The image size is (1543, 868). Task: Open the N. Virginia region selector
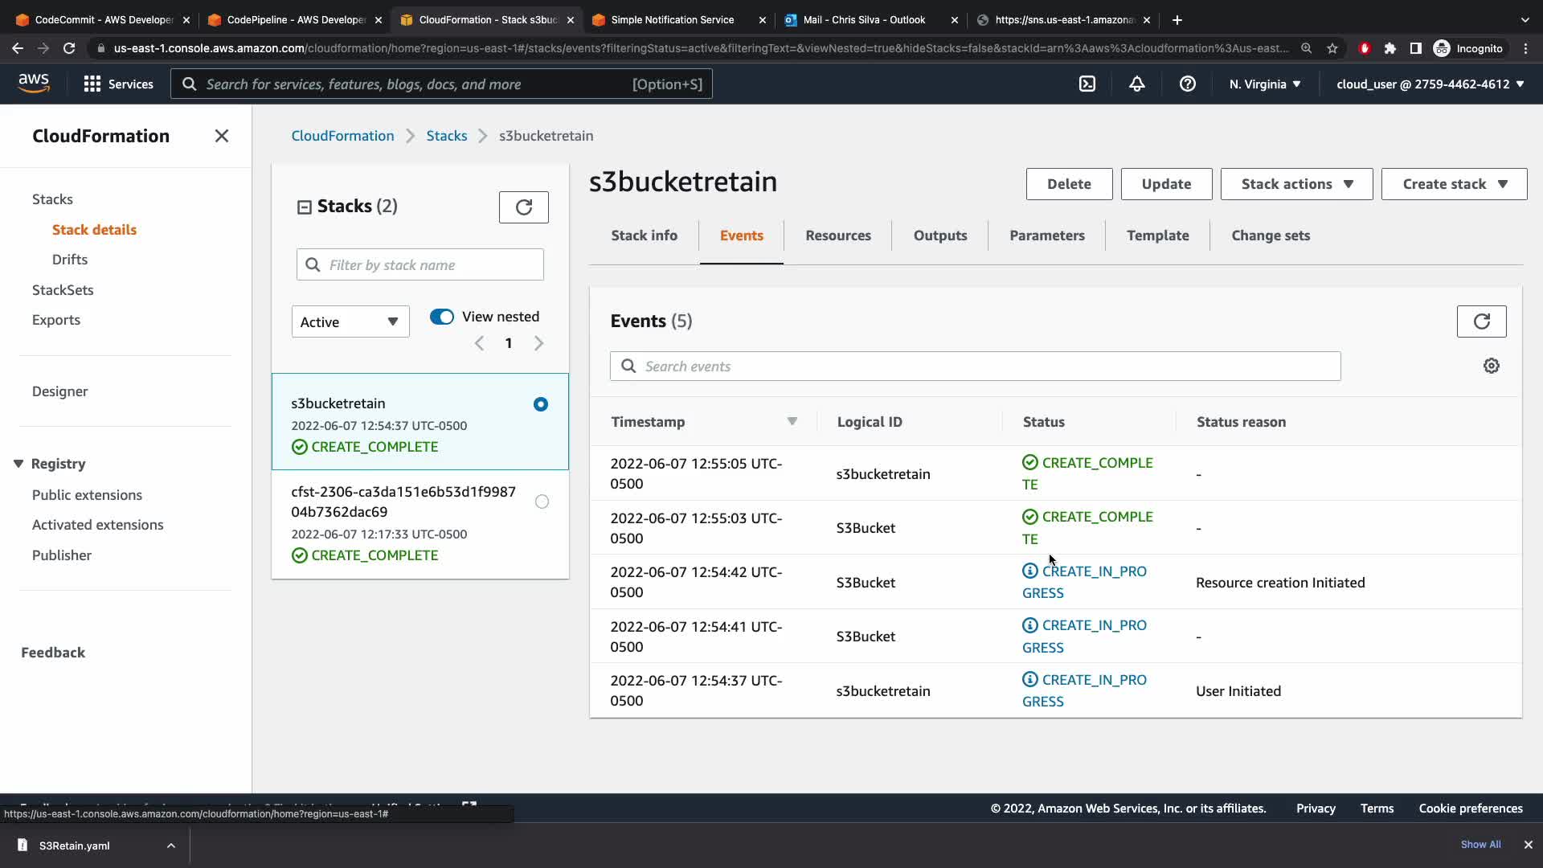pyautogui.click(x=1265, y=84)
